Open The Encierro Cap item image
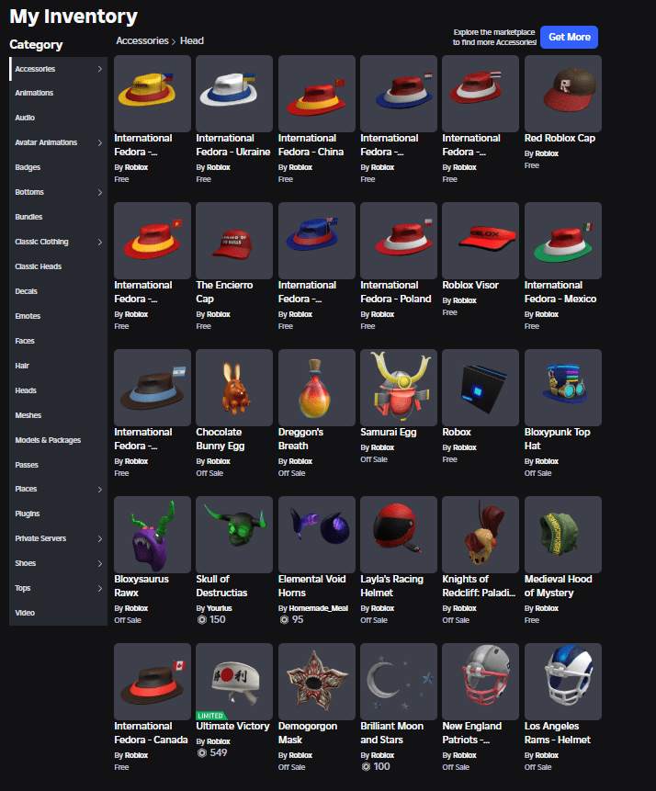This screenshot has height=791, width=656. 234,241
